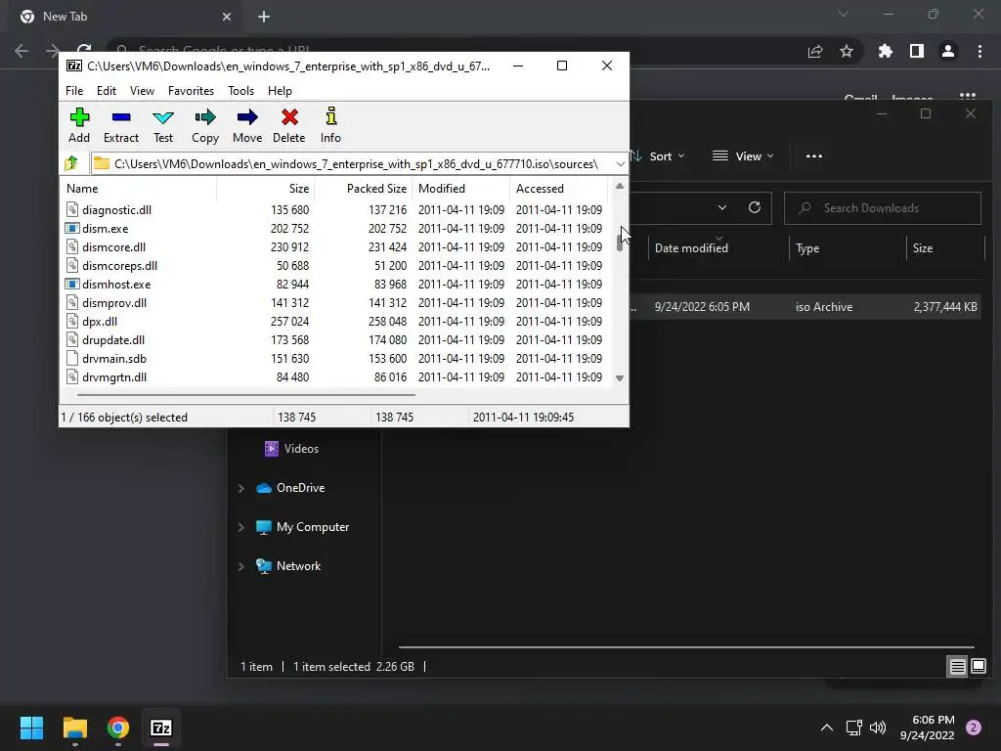Click the 7-Zip horizontal scrollbar

(x=246, y=395)
